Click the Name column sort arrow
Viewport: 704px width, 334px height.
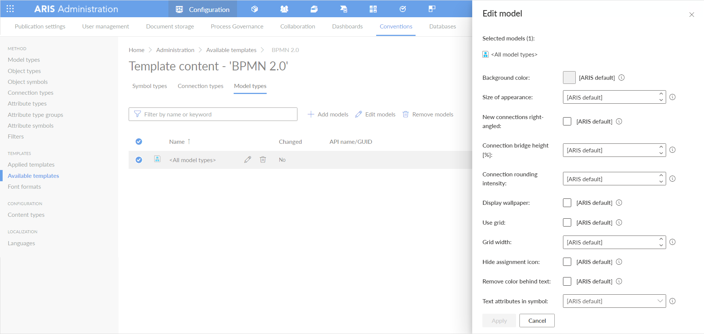coord(189,141)
